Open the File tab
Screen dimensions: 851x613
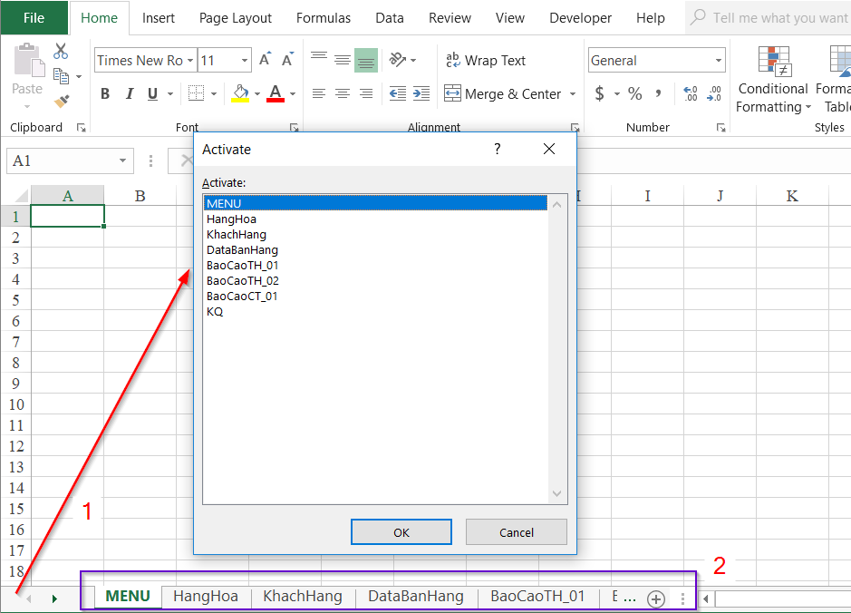coord(34,18)
